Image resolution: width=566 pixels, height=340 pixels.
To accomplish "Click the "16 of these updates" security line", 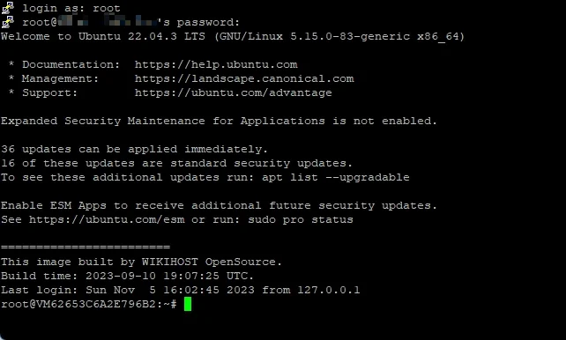I will [176, 163].
